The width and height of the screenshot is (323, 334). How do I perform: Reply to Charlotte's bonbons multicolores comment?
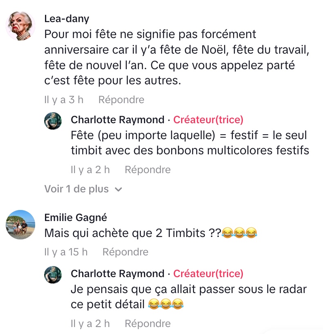tap(147, 169)
